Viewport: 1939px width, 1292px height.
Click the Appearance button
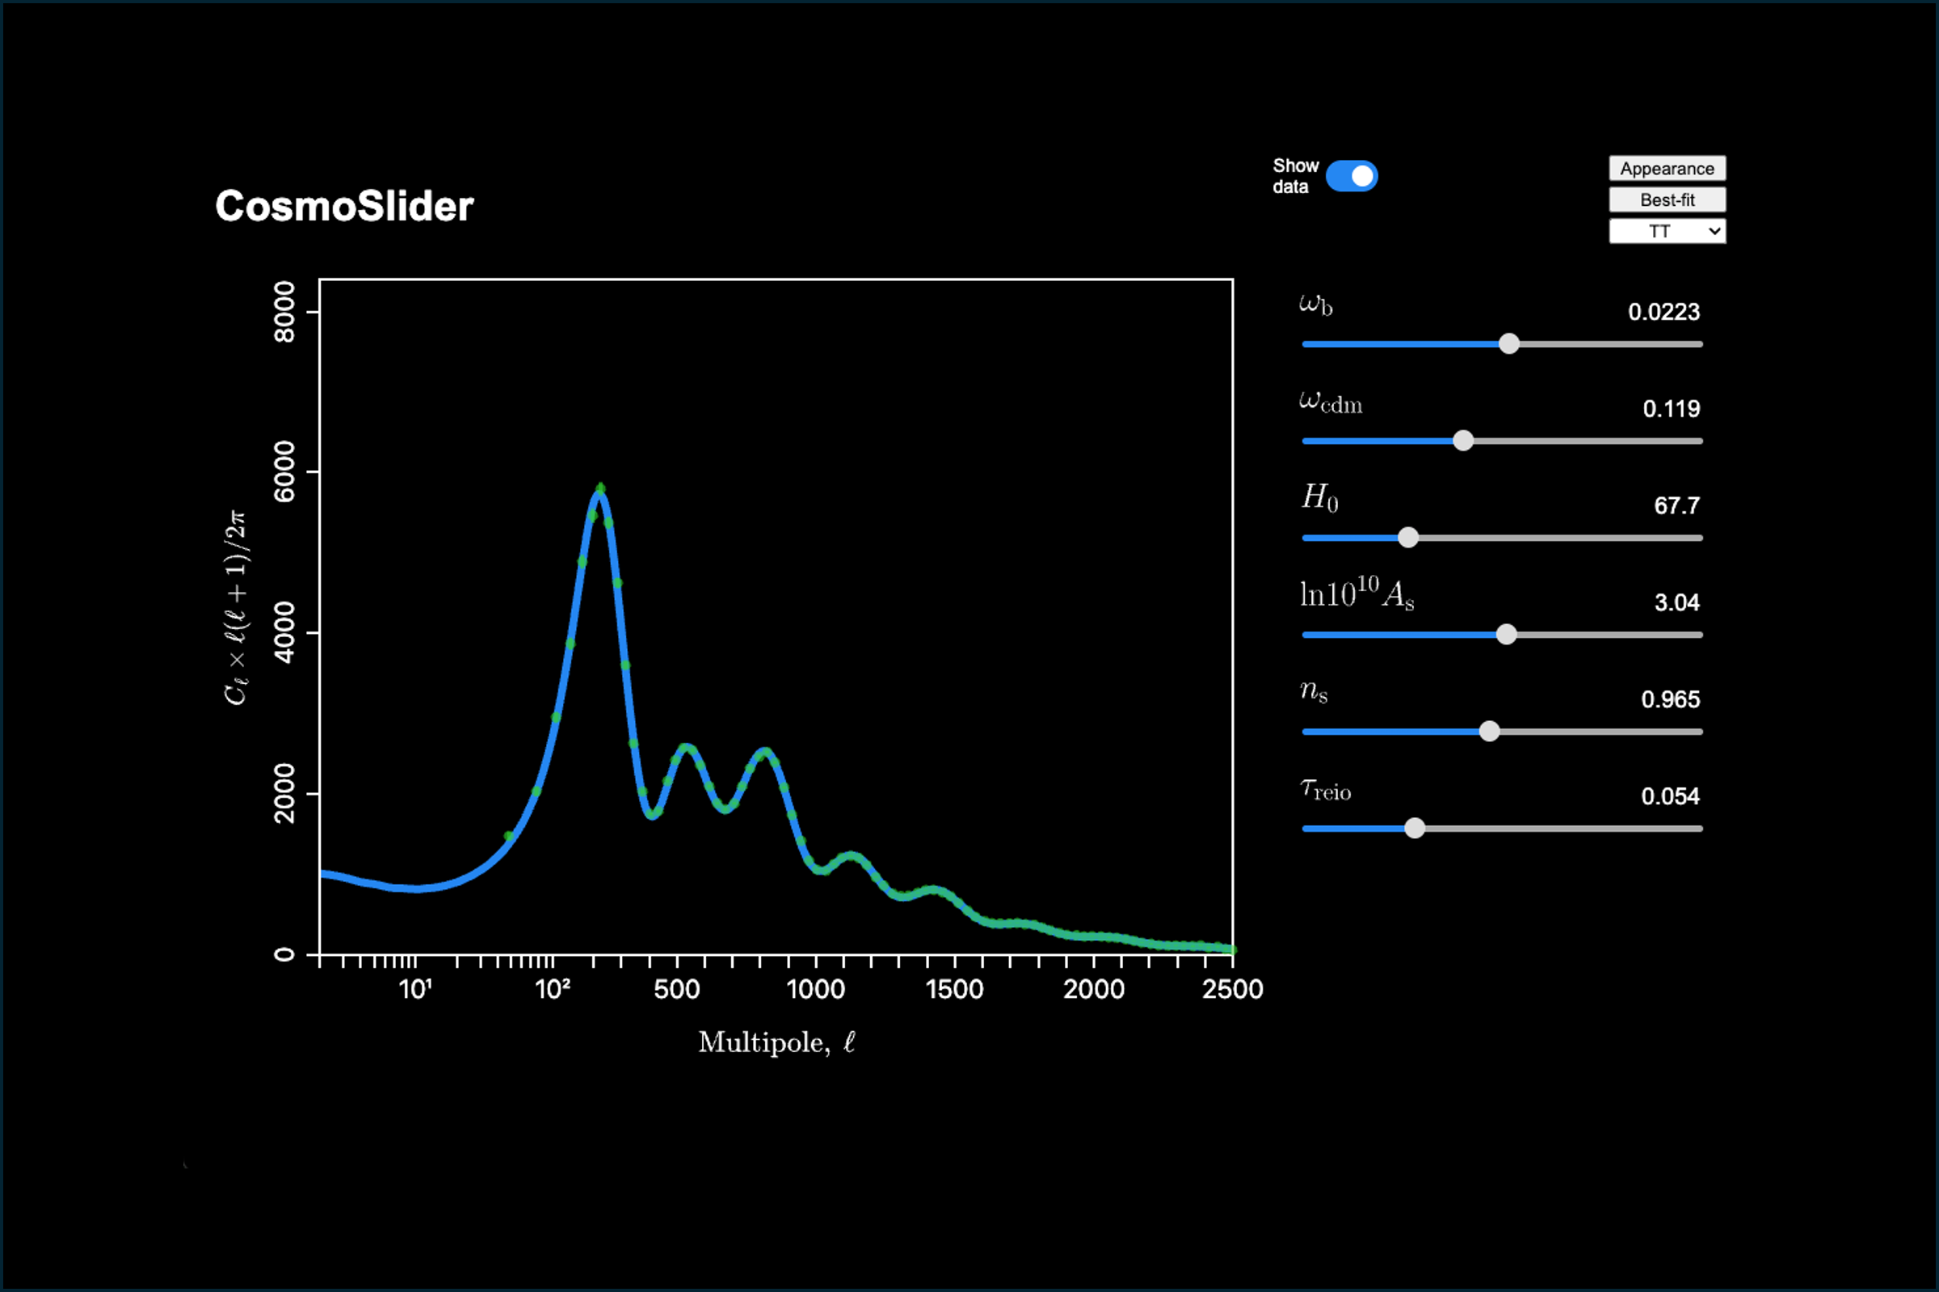1667,168
